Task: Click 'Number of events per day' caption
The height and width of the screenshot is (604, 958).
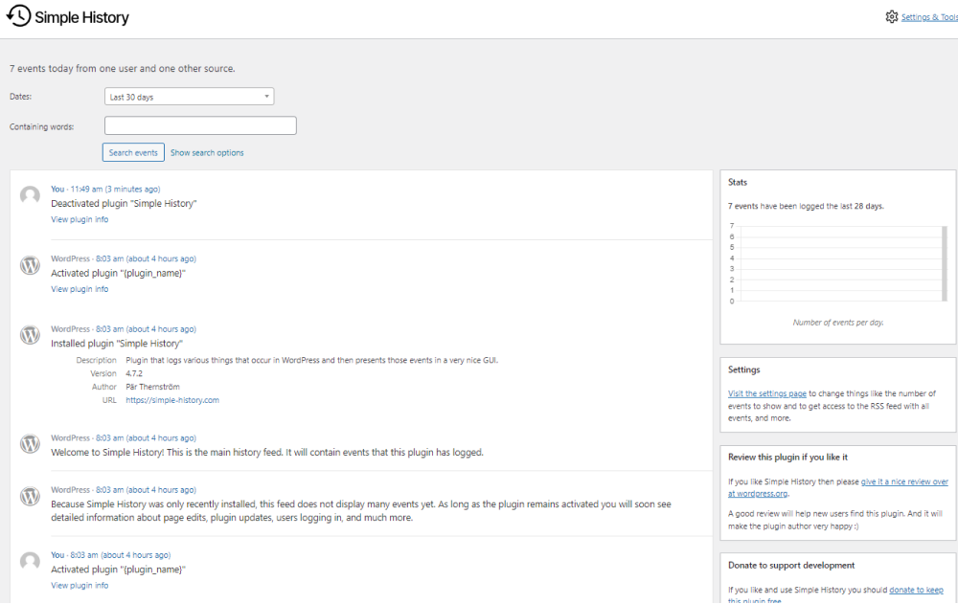Action: pos(837,322)
